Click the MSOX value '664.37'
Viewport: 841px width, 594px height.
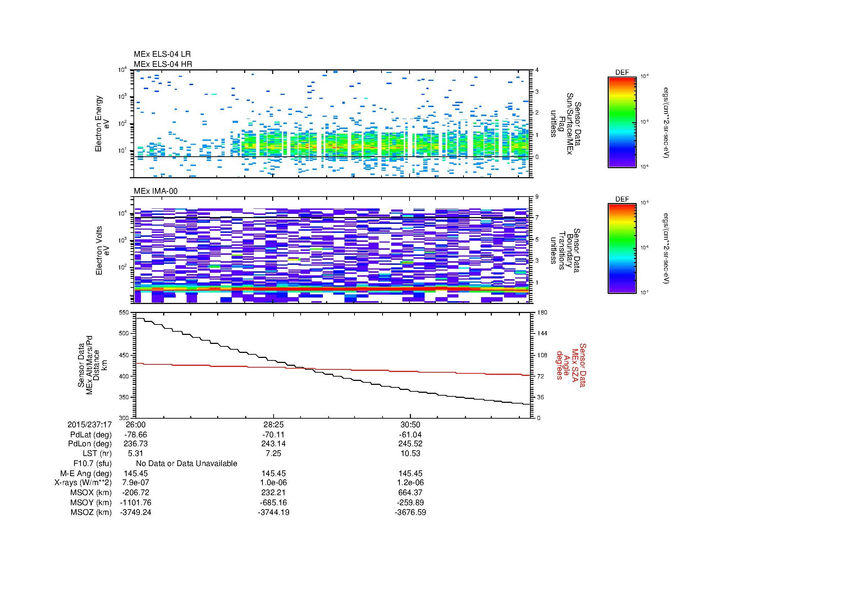(410, 493)
